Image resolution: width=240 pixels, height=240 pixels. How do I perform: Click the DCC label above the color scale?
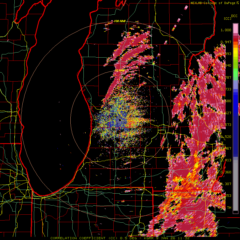(234, 16)
